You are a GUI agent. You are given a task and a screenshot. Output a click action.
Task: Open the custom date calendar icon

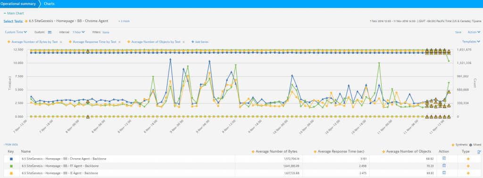pyautogui.click(x=50, y=32)
